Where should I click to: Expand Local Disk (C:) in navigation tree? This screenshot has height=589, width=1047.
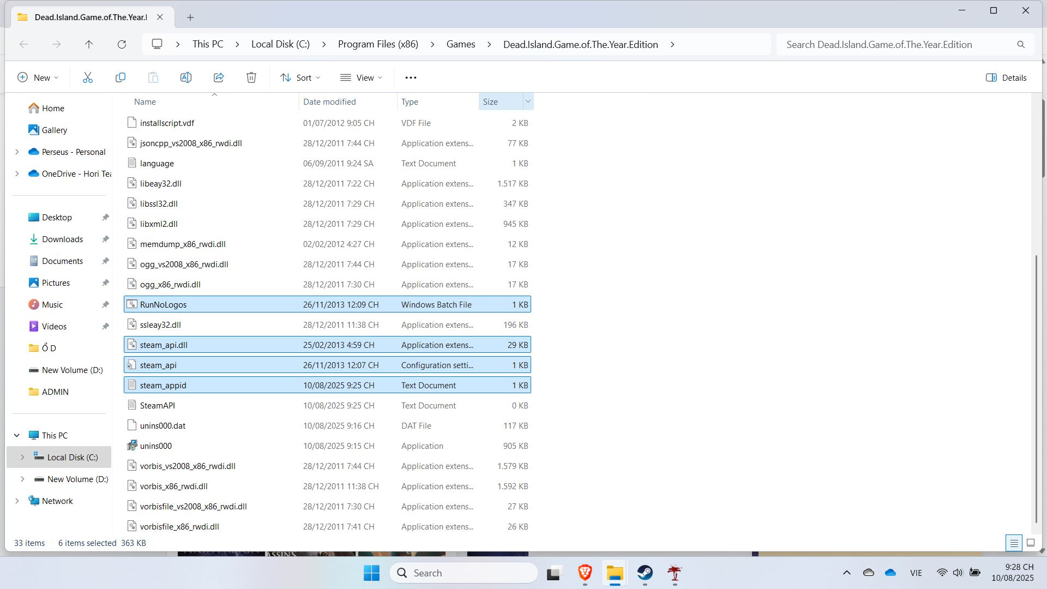point(22,457)
